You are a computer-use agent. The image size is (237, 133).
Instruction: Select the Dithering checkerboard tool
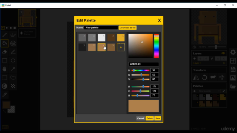coord(13,86)
